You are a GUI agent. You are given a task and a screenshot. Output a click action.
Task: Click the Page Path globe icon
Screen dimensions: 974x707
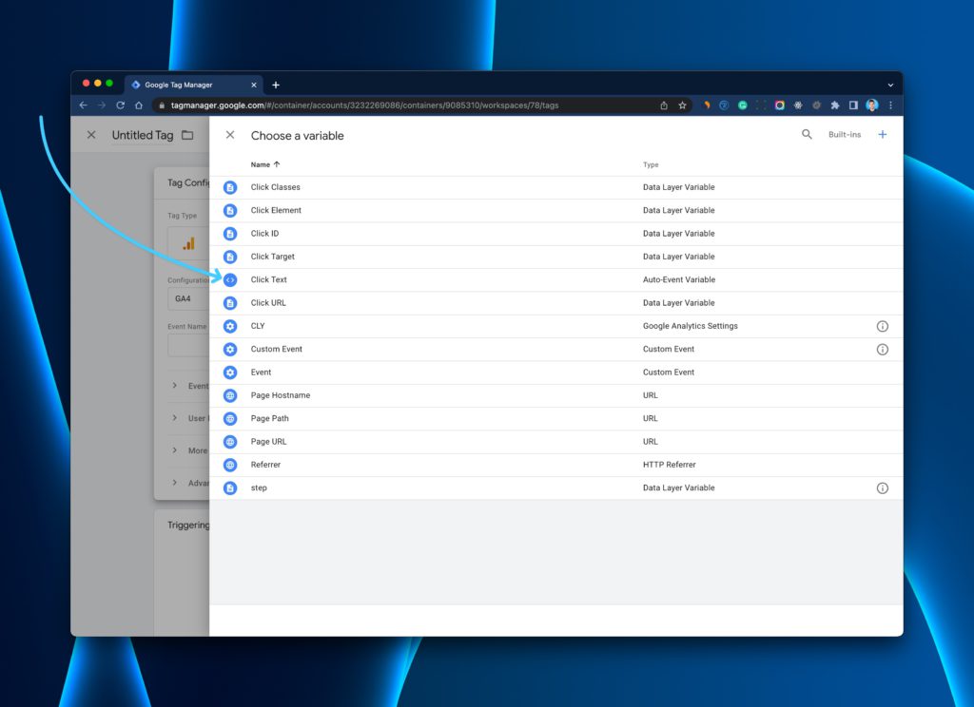point(230,418)
